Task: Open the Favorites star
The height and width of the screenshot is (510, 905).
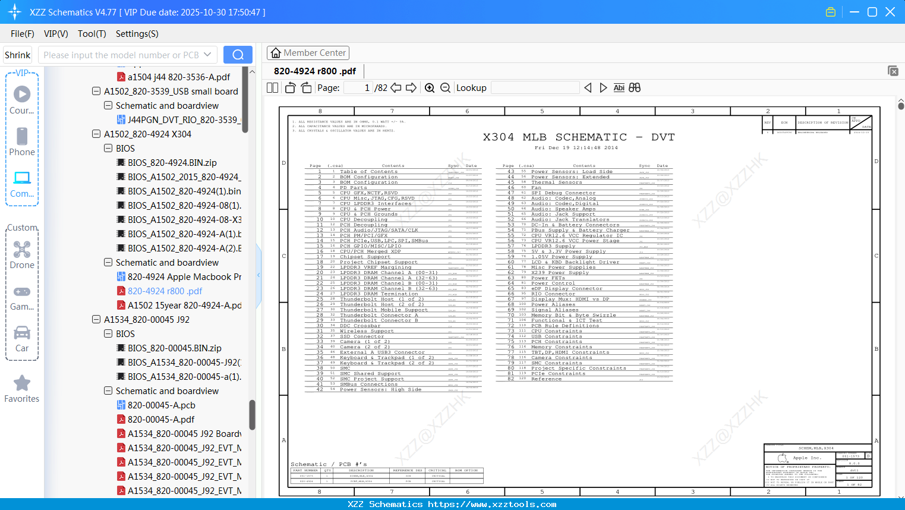Action: (x=22, y=389)
